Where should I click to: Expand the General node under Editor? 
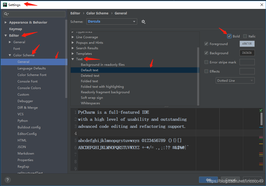[10, 42]
